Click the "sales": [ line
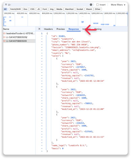131x159 pixels. (x=57, y=56)
